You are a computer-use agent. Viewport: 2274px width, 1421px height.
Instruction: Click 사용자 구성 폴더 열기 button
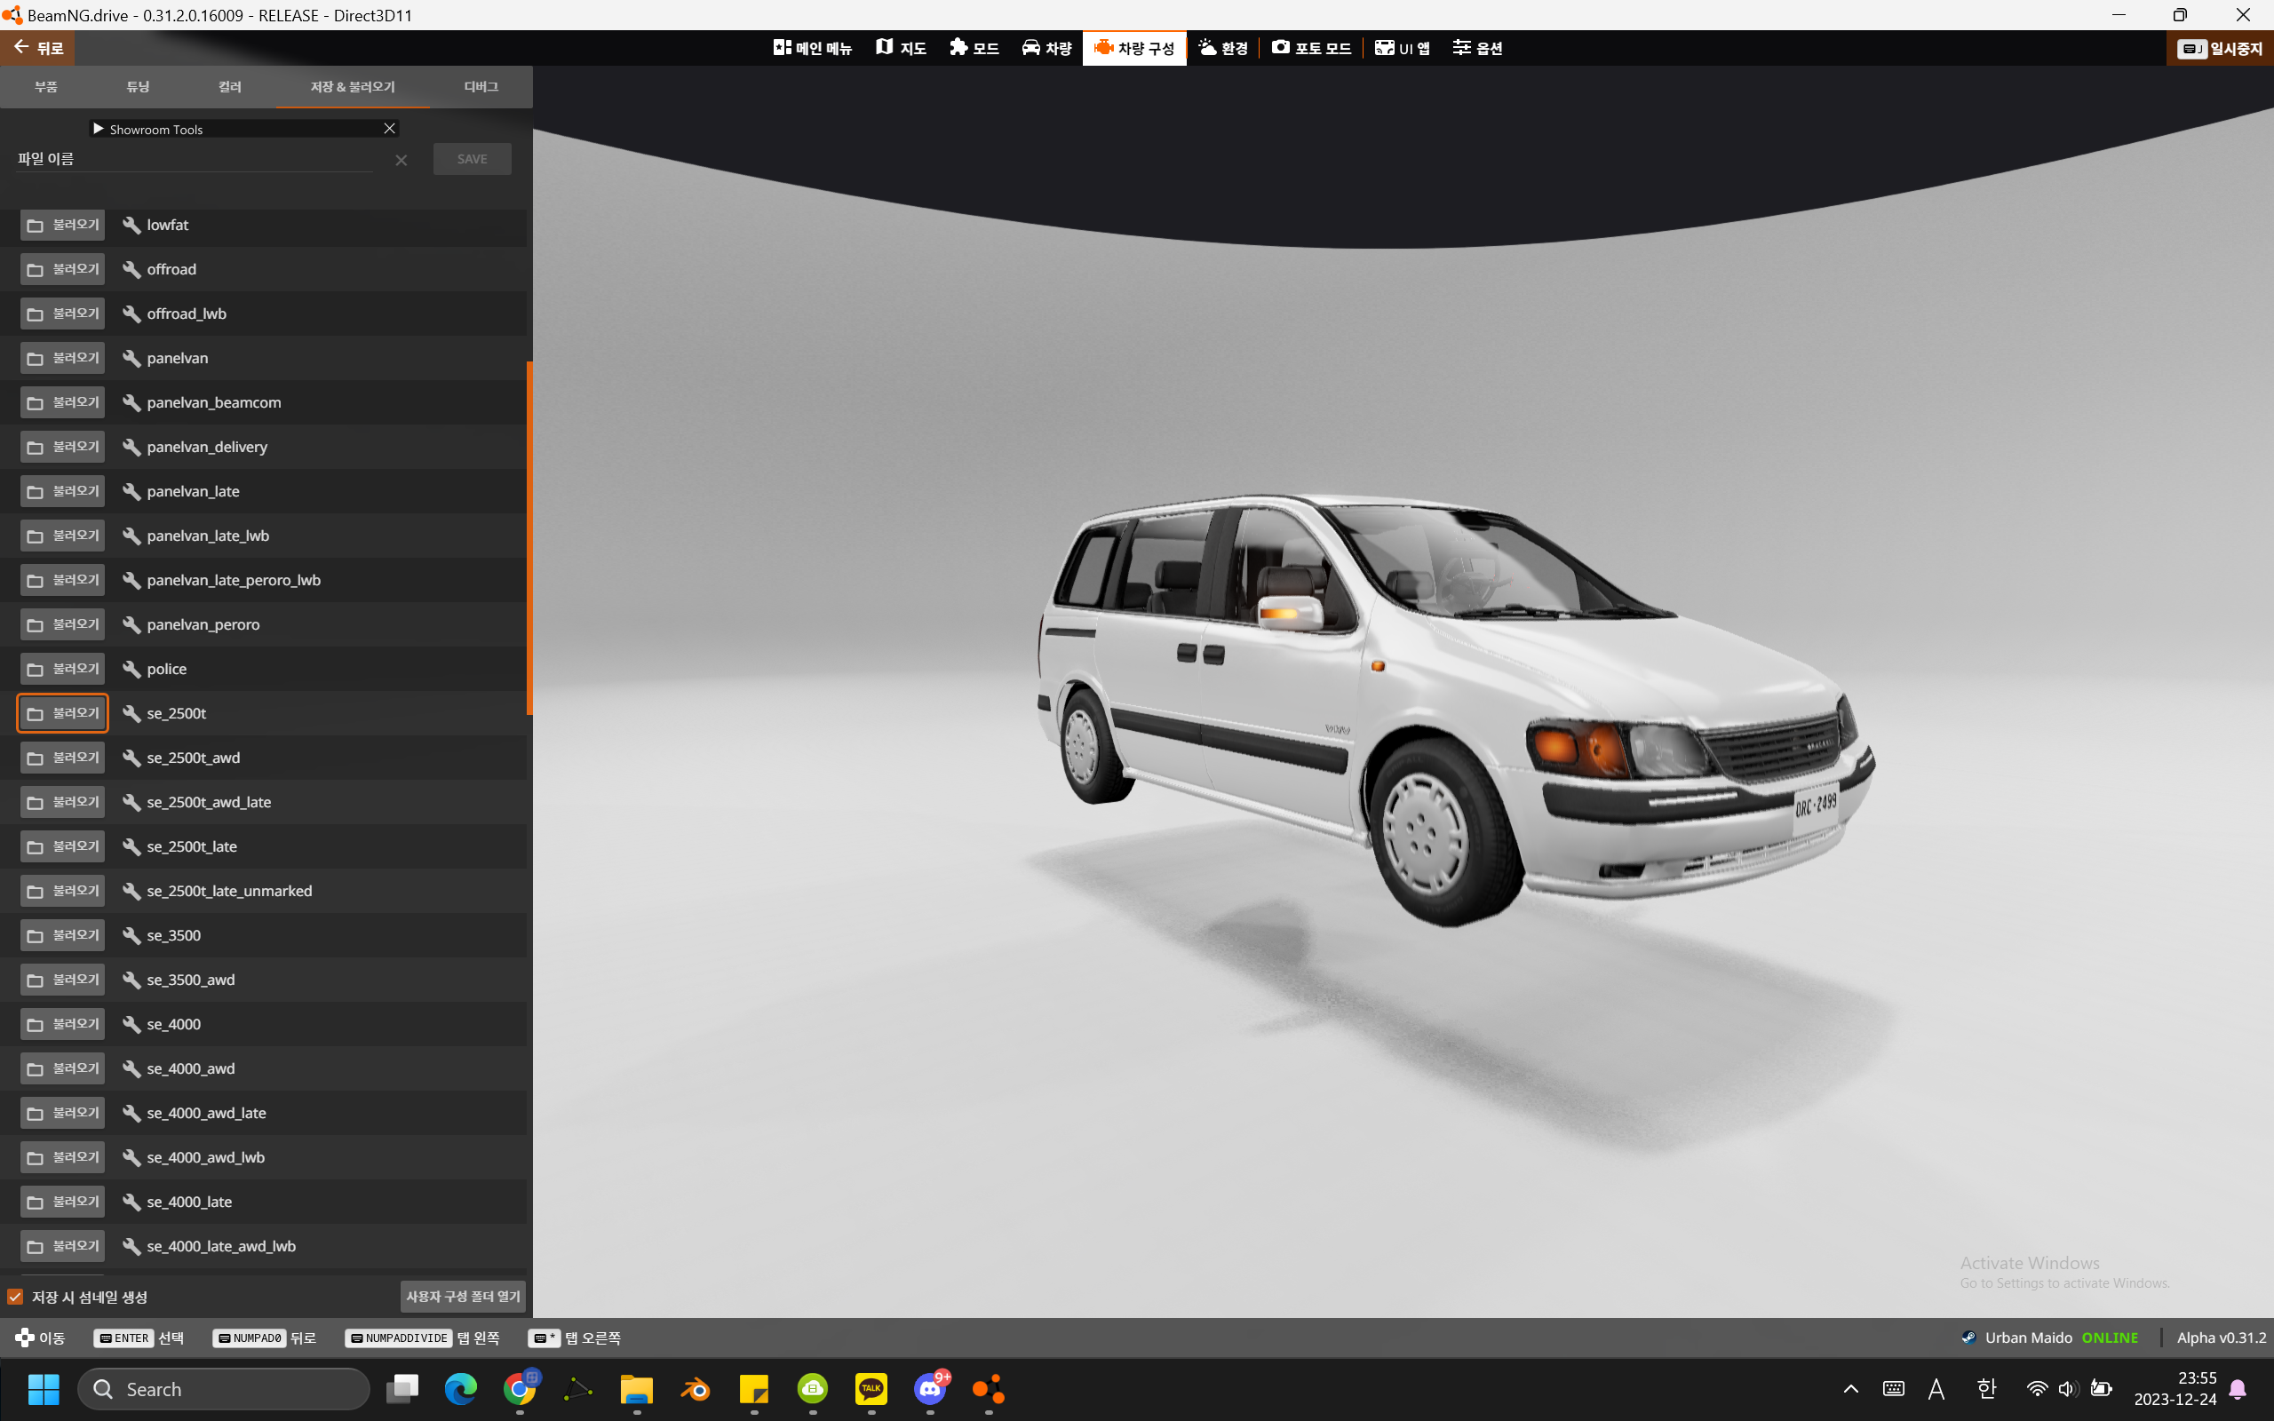tap(462, 1297)
